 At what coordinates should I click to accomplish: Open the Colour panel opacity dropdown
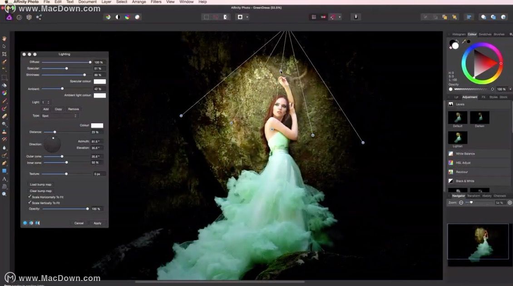tap(510, 89)
